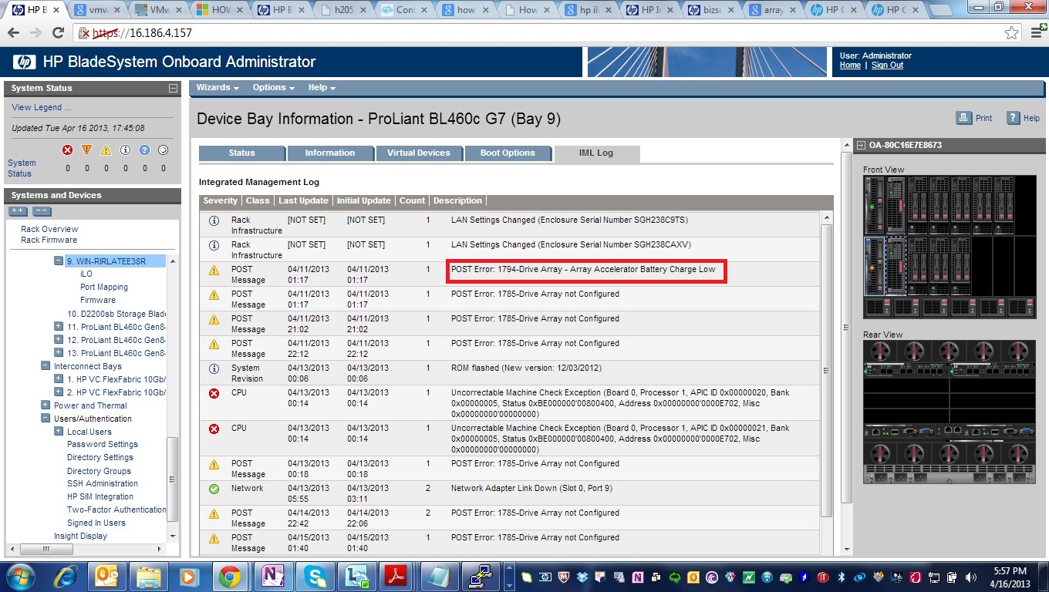Viewport: 1049px width, 592px height.
Task: Open the iLO tree item
Action: 86,274
